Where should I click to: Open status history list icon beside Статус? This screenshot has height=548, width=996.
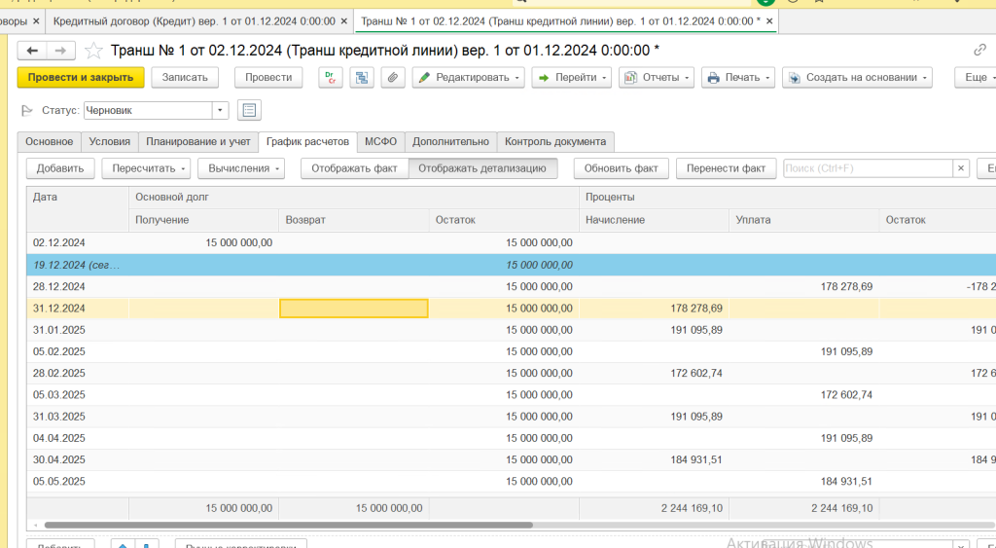click(x=249, y=110)
